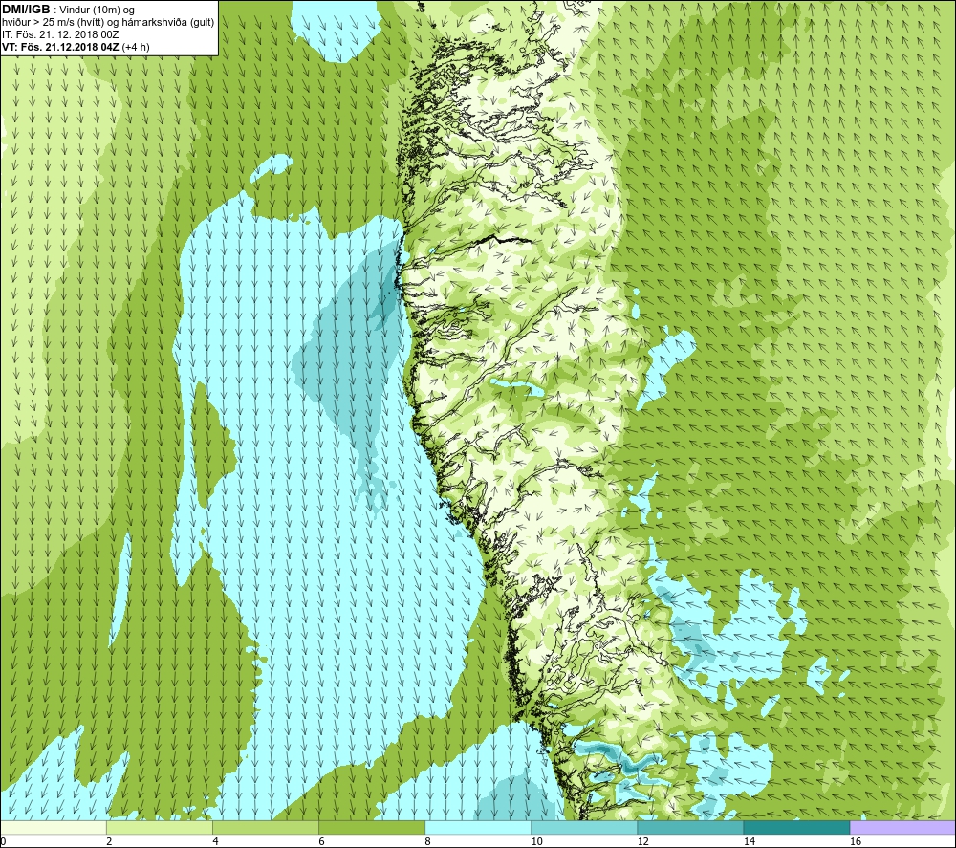Click the legend scale label '6'
Image resolution: width=956 pixels, height=848 pixels.
pos(321,842)
